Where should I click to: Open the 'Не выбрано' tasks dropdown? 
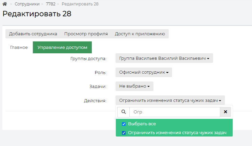[134, 86]
